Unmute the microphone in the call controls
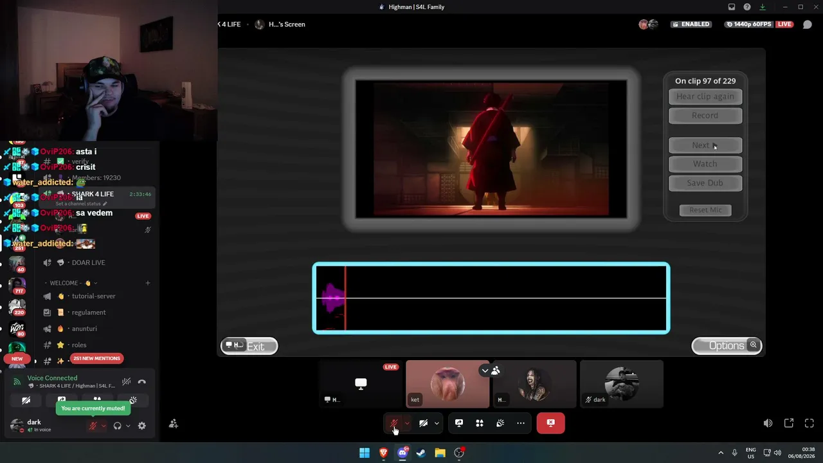Viewport: 823px width, 463px height. tap(394, 423)
